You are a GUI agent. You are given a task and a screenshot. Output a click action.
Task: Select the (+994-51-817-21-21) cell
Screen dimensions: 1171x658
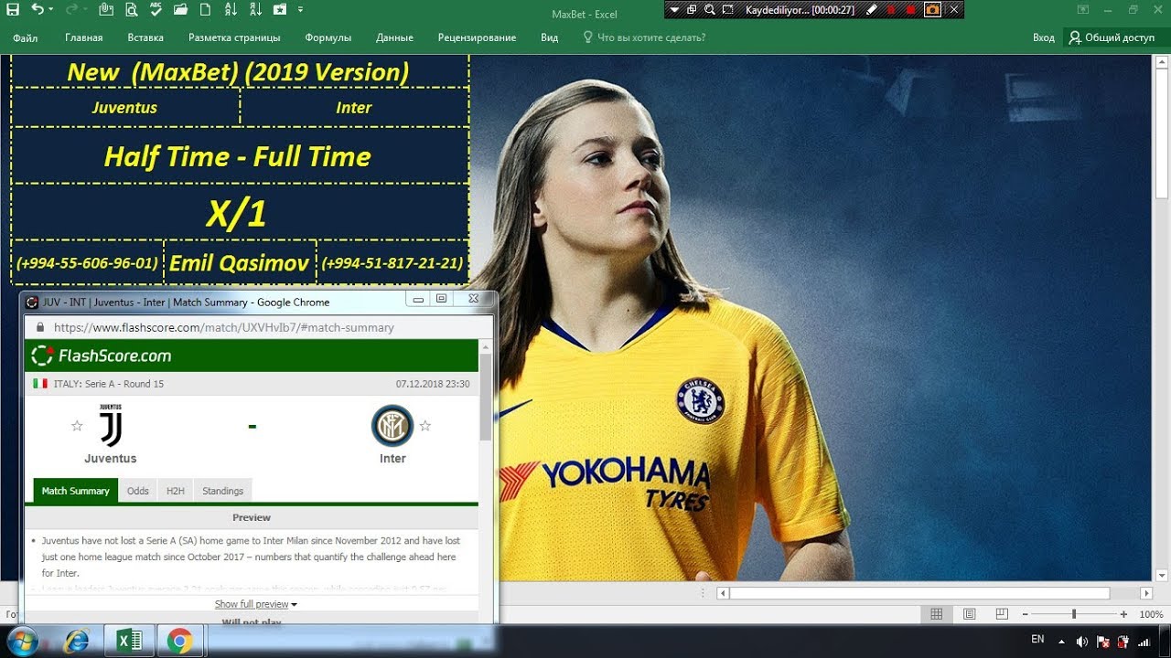point(392,263)
